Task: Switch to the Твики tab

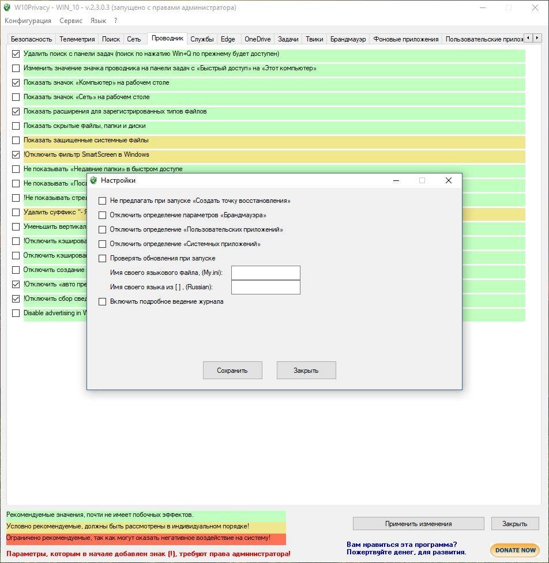Action: tap(314, 39)
